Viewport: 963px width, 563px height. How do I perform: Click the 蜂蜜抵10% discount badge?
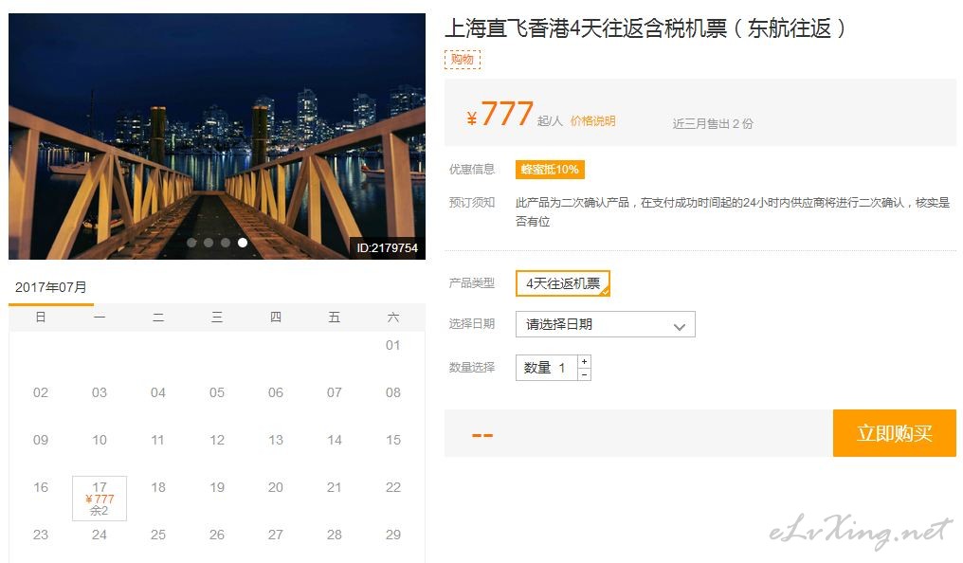pos(550,170)
